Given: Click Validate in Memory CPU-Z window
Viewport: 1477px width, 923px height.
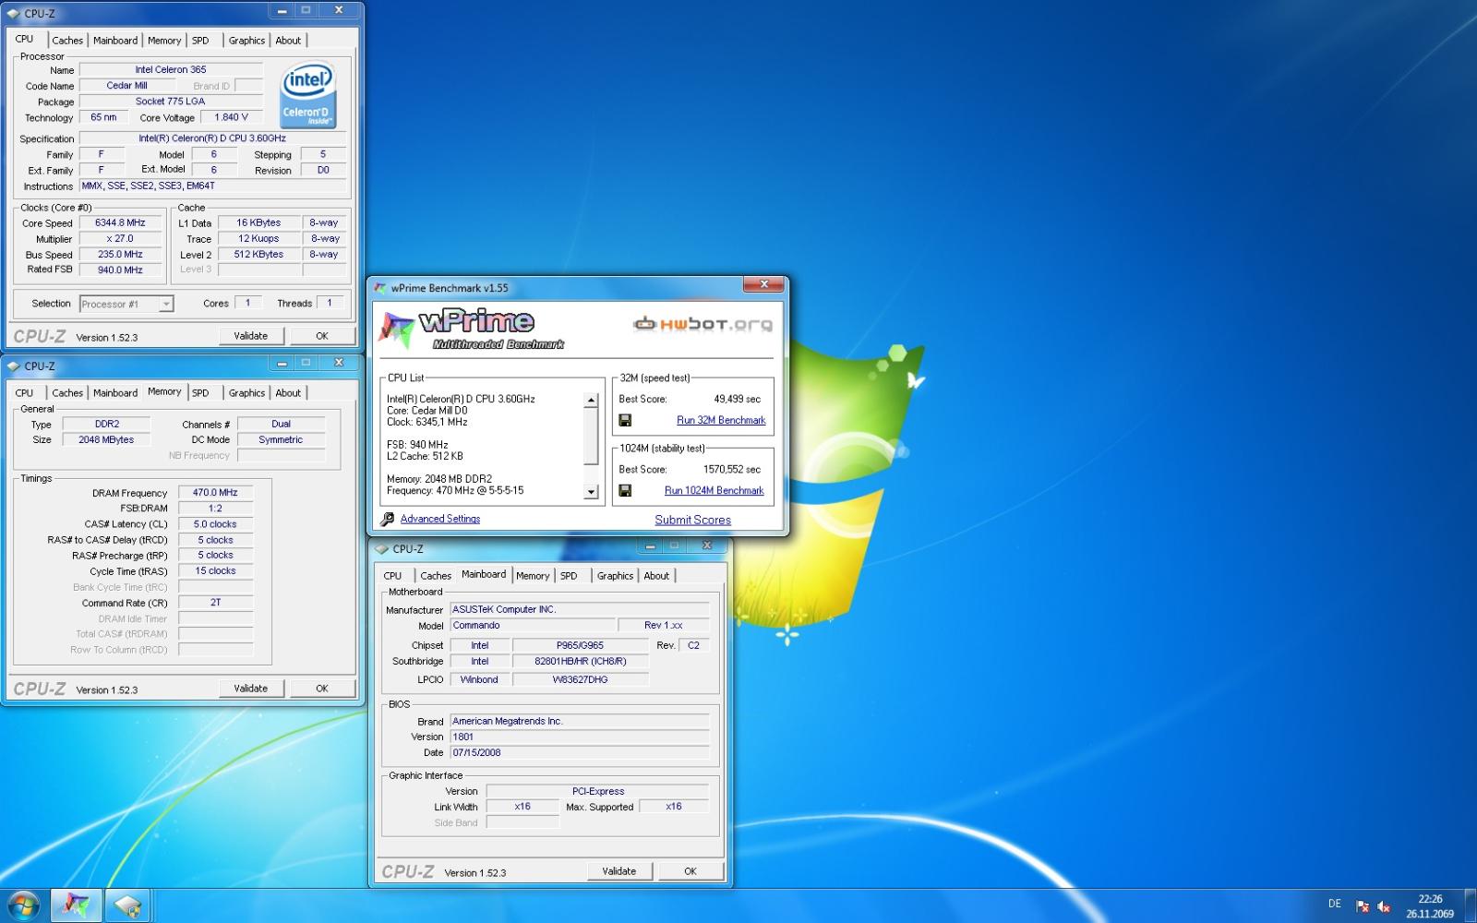Looking at the screenshot, I should point(250,689).
